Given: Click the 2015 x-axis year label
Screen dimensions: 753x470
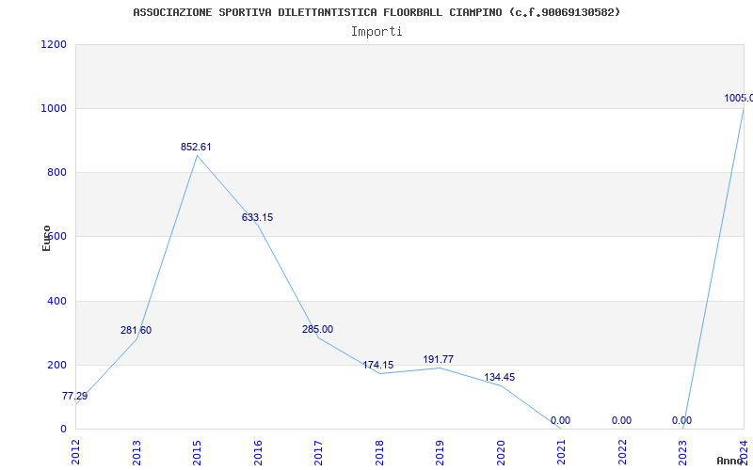Looking at the screenshot, I should [x=198, y=452].
